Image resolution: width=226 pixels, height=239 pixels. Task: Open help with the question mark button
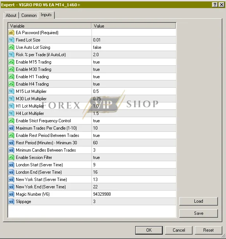(215, 5)
